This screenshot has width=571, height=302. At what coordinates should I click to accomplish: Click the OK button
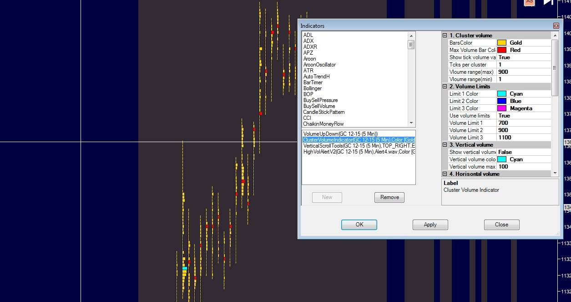[359, 225]
